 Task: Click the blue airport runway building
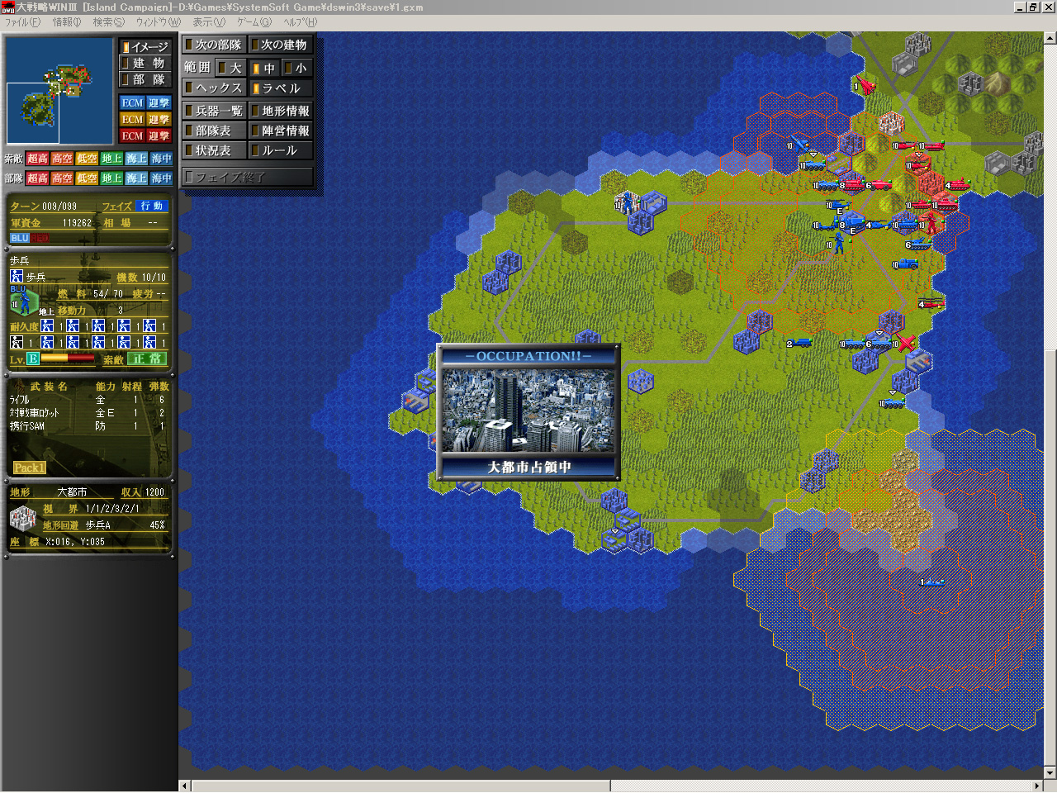click(x=917, y=362)
